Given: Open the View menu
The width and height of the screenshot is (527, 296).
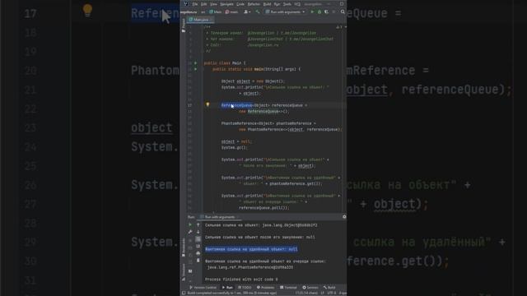Looking at the screenshot, I should [213, 4].
